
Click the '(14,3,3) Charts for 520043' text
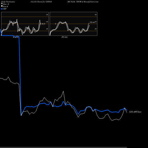pos(41,2)
